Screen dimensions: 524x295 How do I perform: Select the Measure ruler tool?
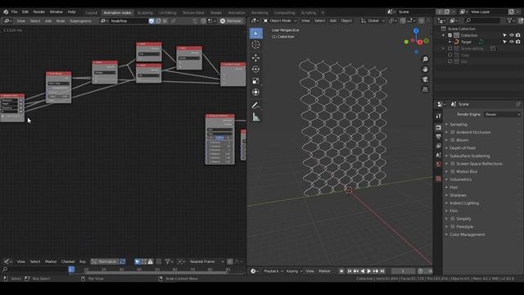pos(255,116)
